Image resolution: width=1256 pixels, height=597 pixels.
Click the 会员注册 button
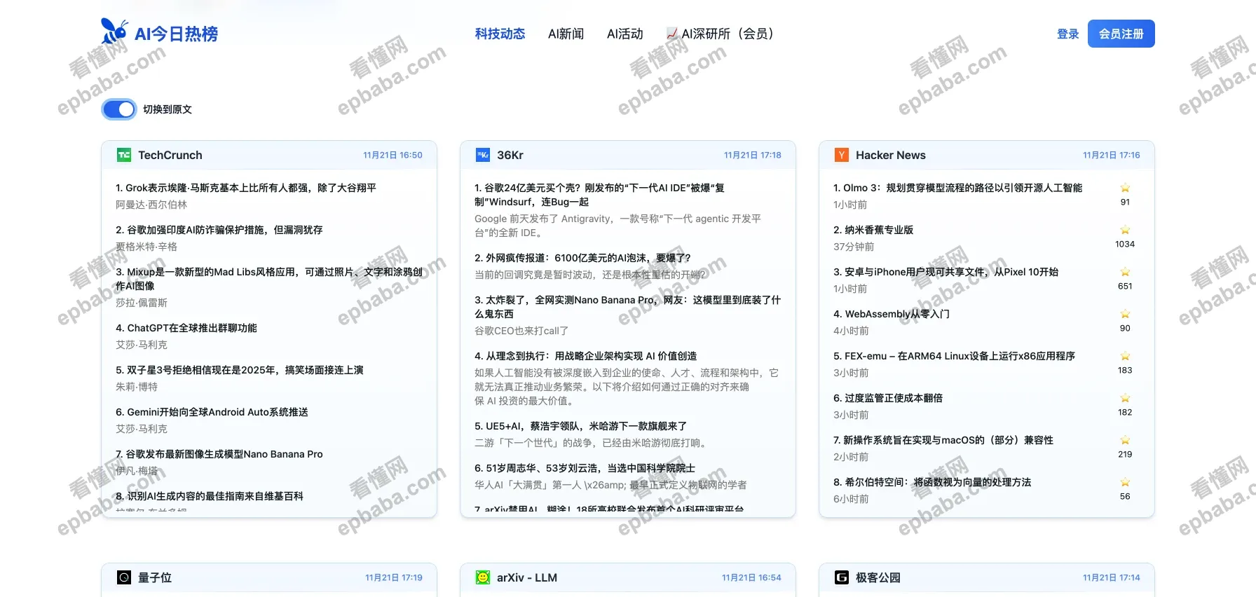click(1121, 34)
